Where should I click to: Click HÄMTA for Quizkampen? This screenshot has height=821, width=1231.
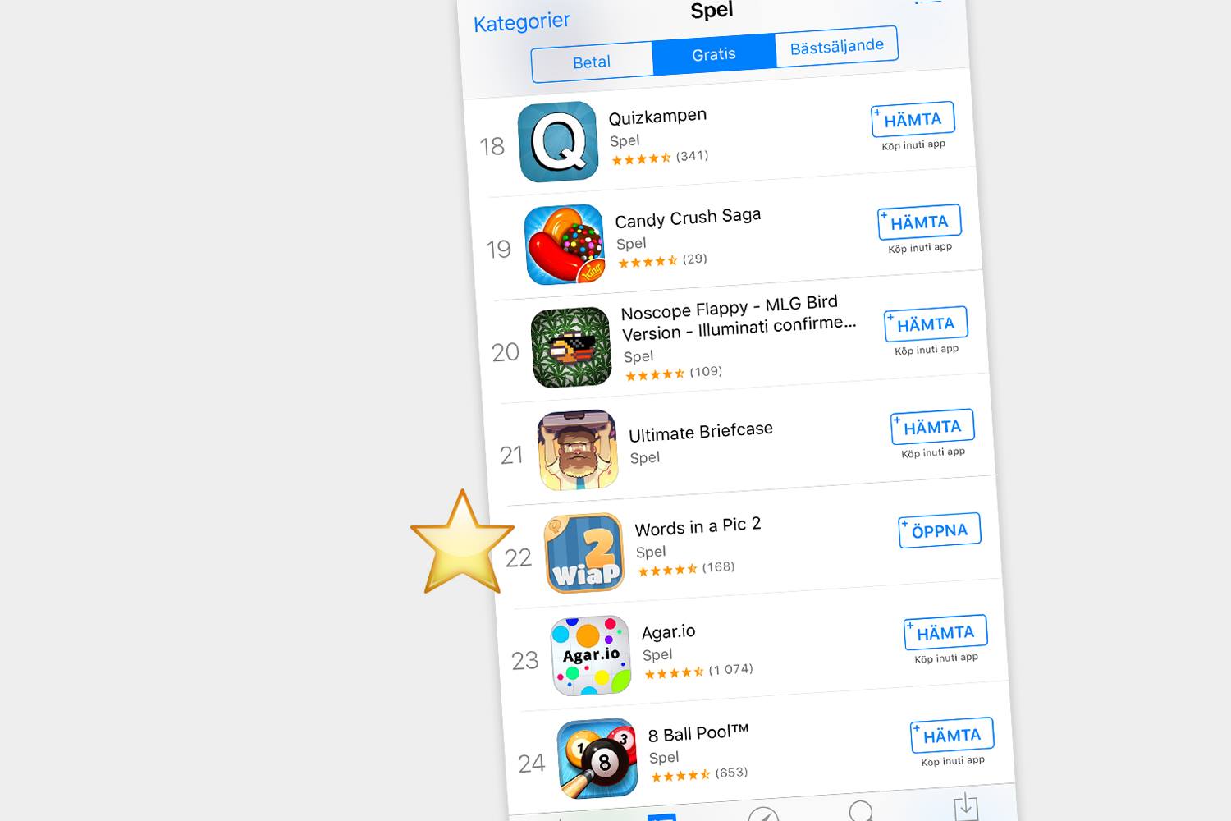(913, 119)
